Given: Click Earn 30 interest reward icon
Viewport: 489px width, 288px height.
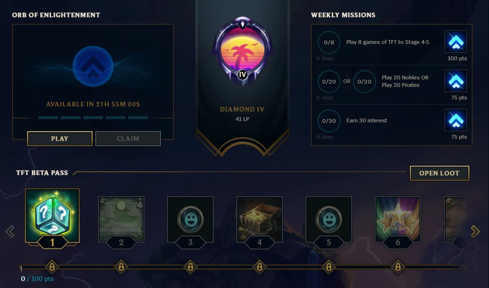Looking at the screenshot, I should tap(456, 120).
